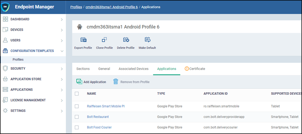The image size is (302, 134).
Task: Click the Dashboard menu label
Action: tap(20, 19)
